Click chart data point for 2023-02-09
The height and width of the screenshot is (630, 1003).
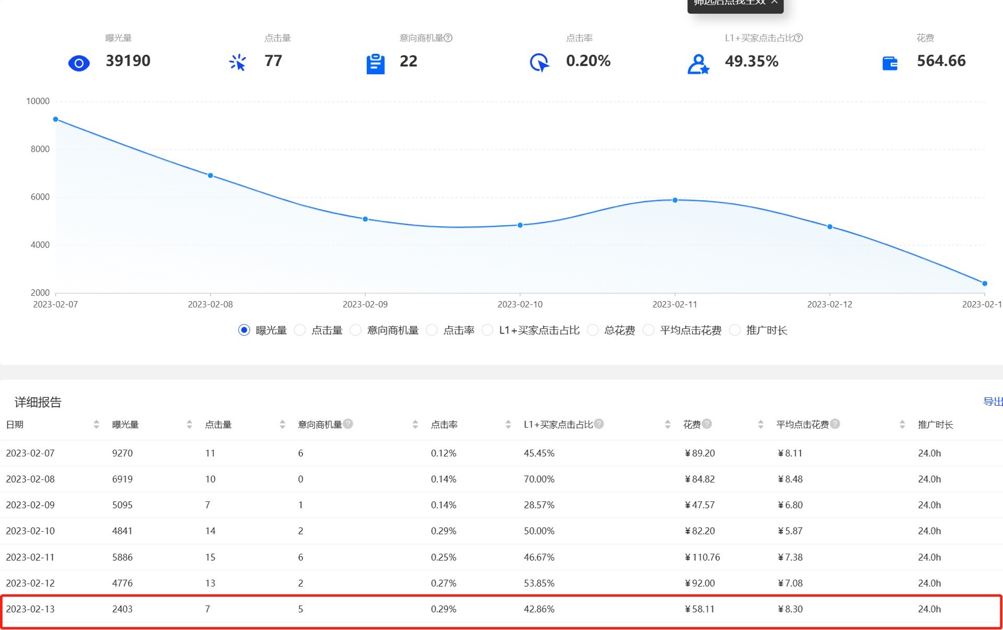[x=365, y=219]
